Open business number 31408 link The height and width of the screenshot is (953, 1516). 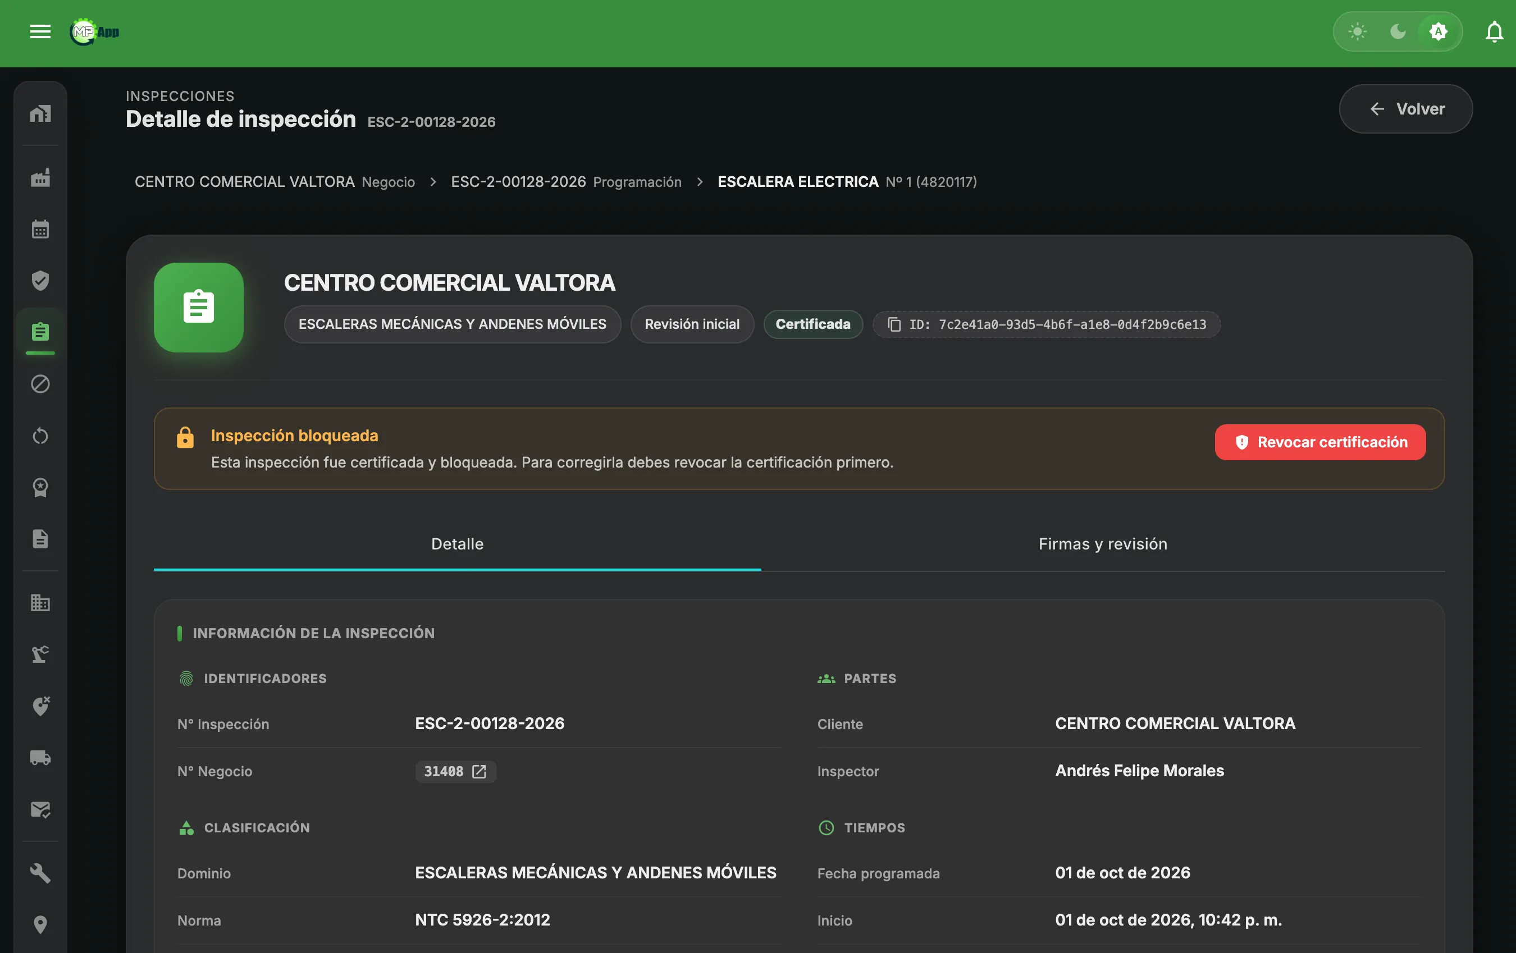pyautogui.click(x=455, y=772)
